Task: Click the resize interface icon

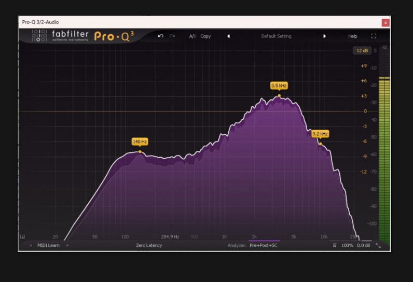Action: (378, 245)
